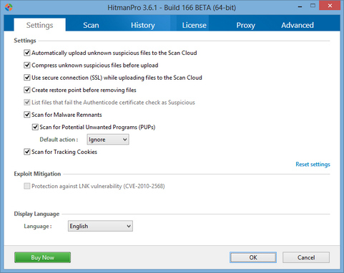Maximize the HitmanPro window
Viewport: 344px width, 273px height.
313,6
